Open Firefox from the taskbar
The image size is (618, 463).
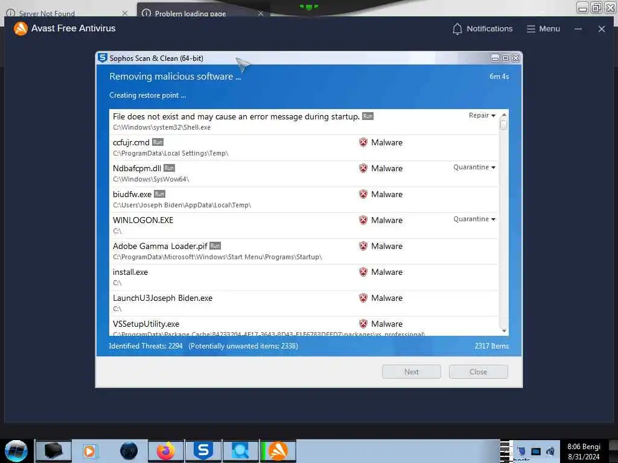166,451
